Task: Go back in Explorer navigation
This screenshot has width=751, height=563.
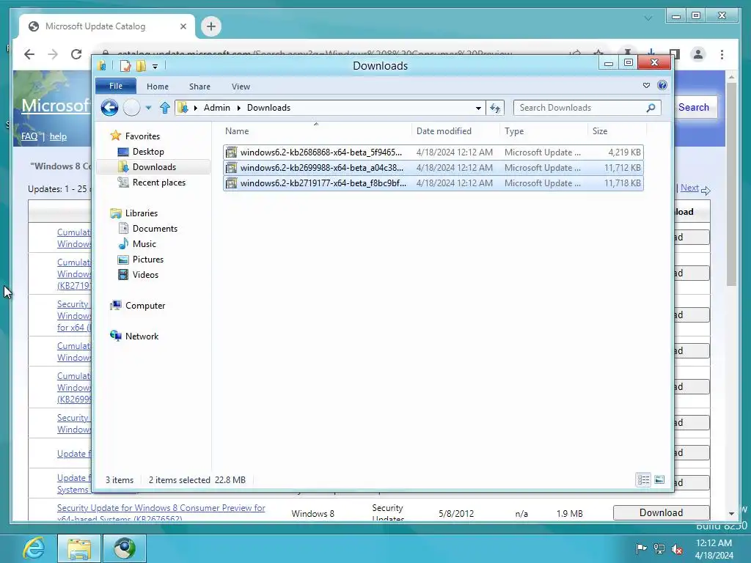Action: point(110,108)
